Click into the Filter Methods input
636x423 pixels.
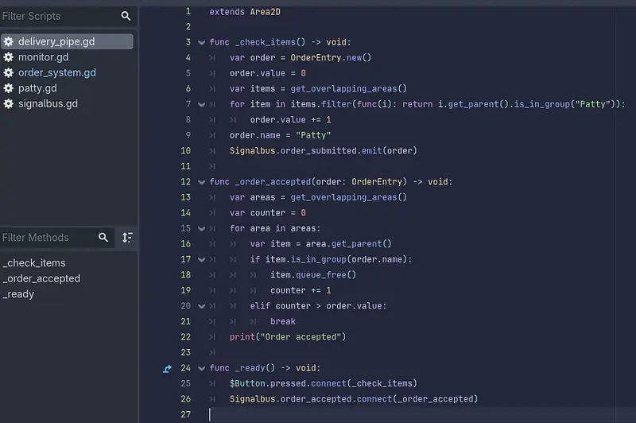click(46, 238)
